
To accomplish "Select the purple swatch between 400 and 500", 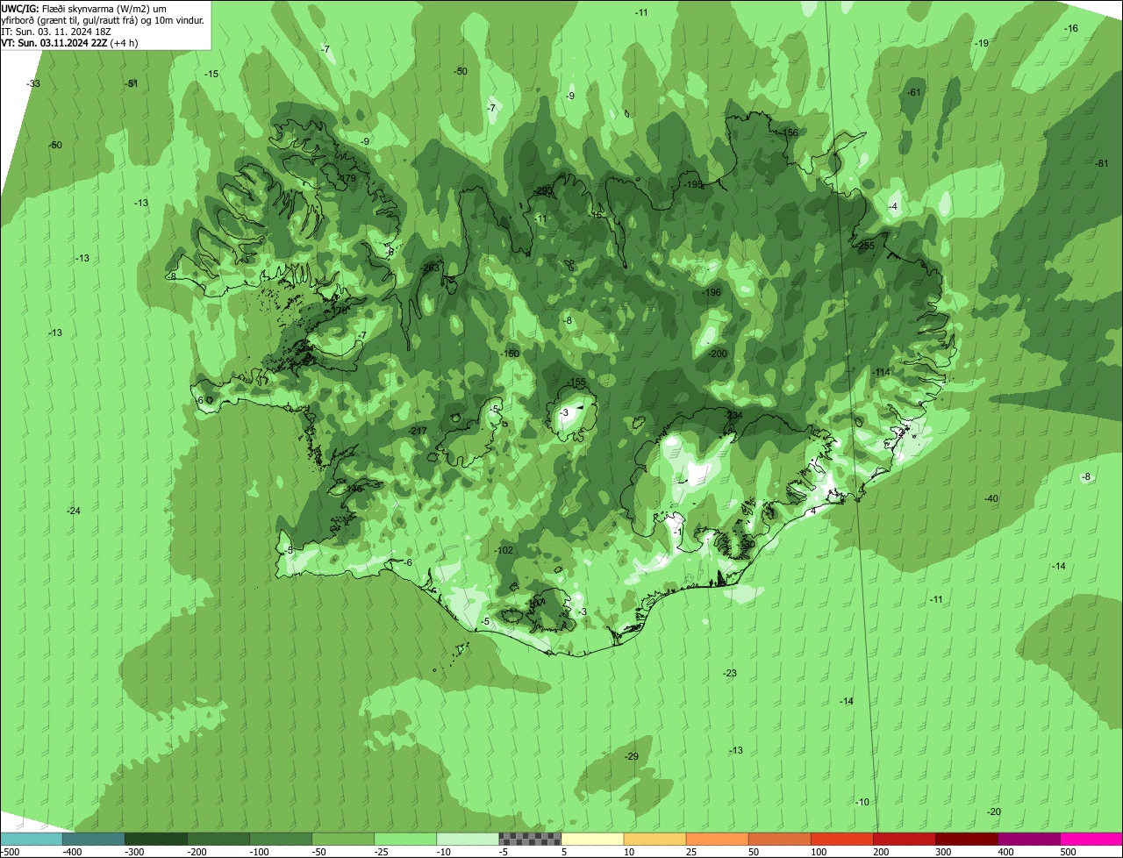I will point(1028,839).
